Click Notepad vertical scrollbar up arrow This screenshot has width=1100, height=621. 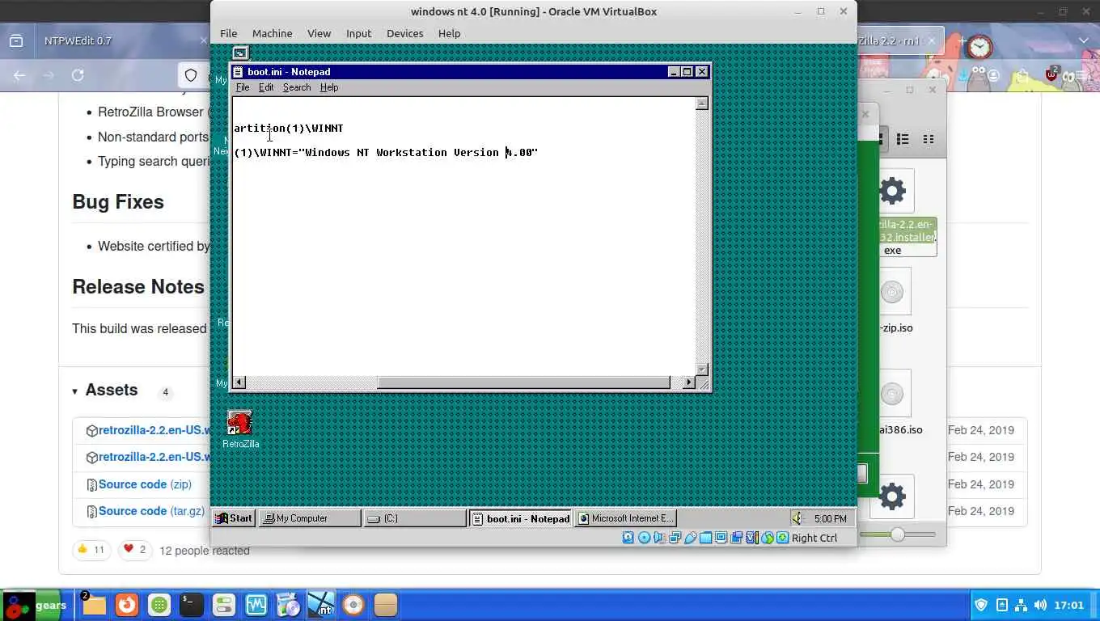tap(702, 103)
